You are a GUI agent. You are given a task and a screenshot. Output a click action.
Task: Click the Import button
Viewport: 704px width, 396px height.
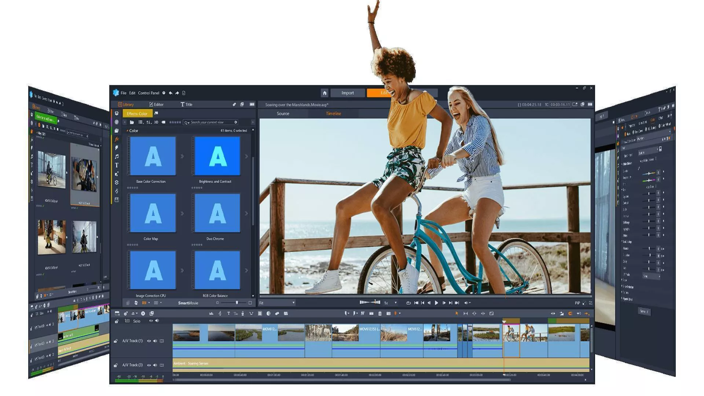(x=348, y=93)
